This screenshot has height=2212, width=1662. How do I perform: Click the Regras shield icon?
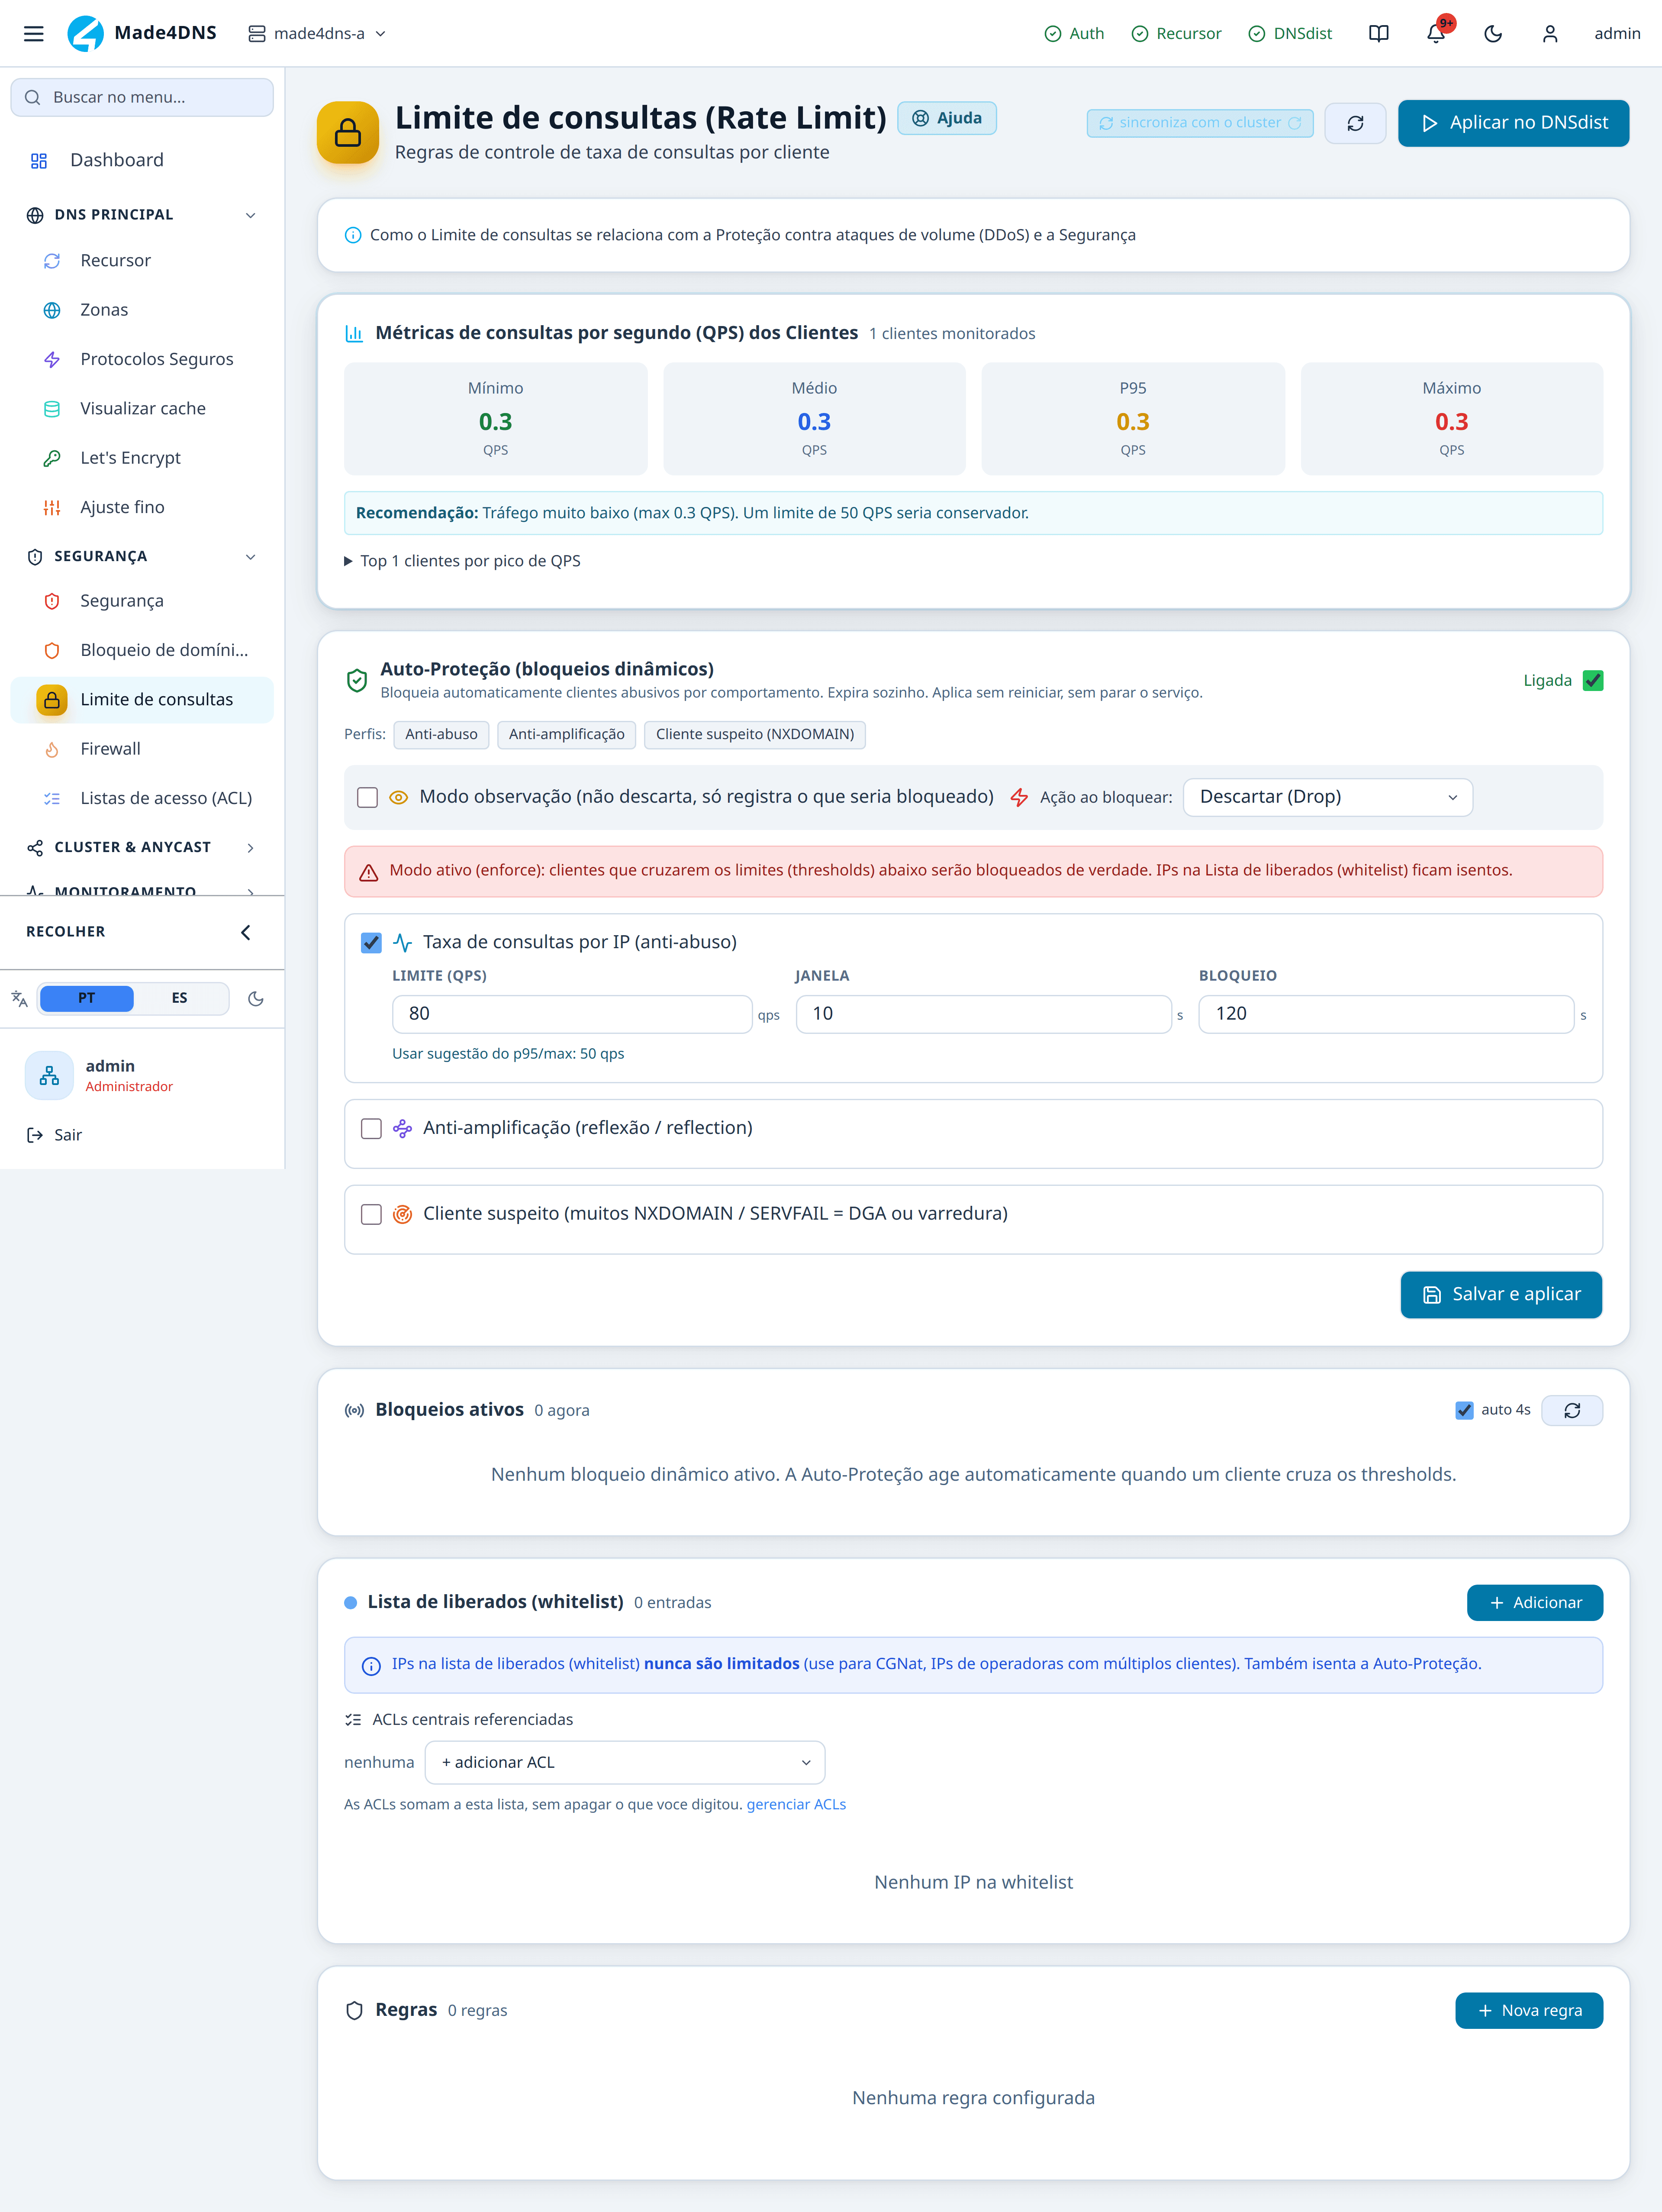[x=354, y=2010]
